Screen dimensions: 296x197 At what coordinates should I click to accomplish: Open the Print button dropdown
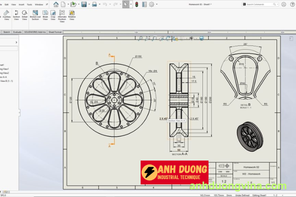click(x=100, y=4)
